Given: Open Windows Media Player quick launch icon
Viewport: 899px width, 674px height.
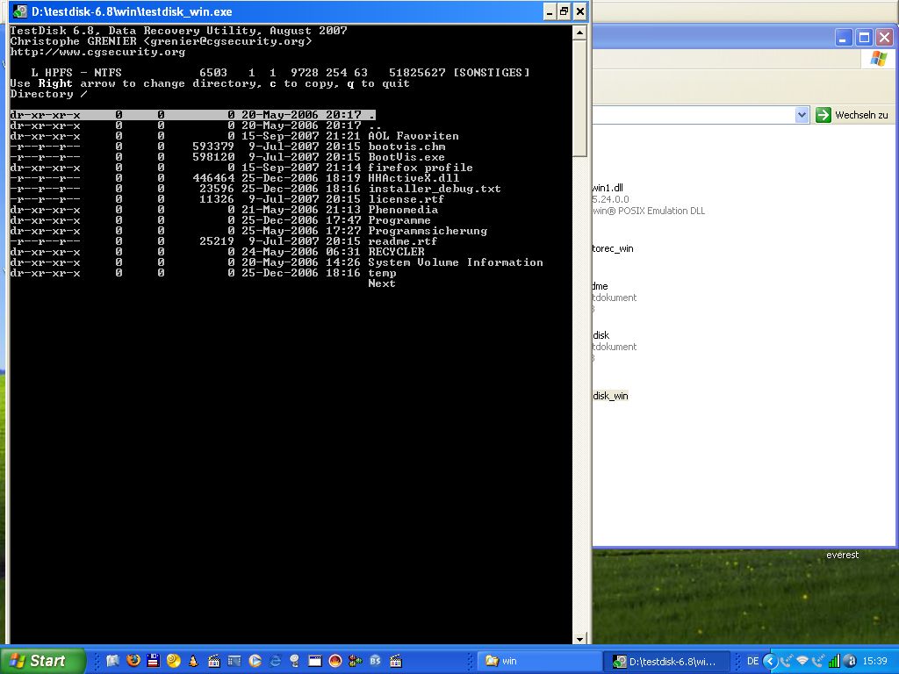Looking at the screenshot, I should pyautogui.click(x=255, y=661).
